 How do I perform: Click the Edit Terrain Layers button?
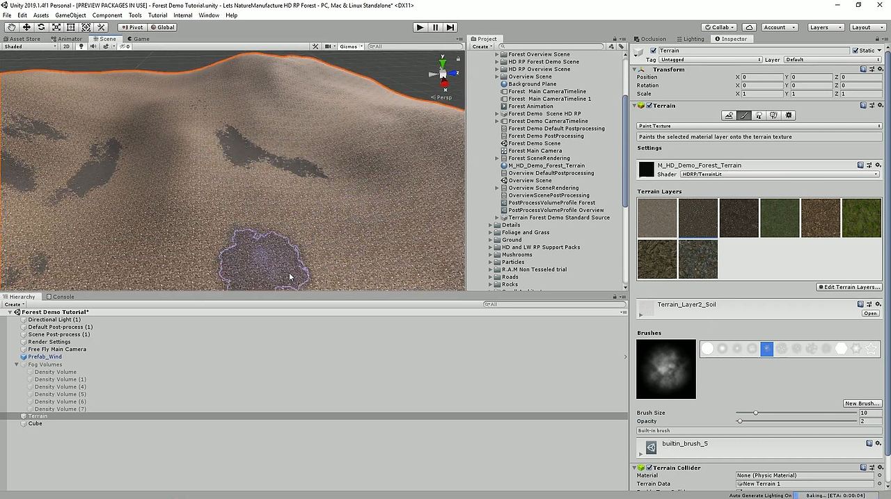tap(849, 286)
